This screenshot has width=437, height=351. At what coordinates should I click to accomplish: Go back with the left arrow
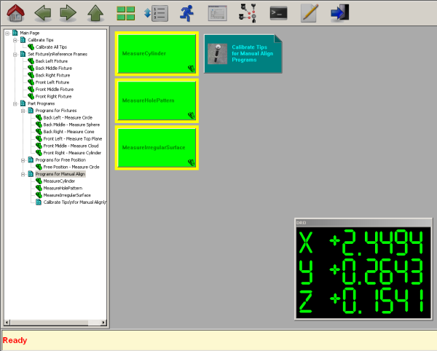(43, 12)
